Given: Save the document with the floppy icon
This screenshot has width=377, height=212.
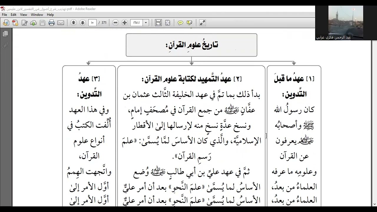Looking at the screenshot, I should click(42, 23).
